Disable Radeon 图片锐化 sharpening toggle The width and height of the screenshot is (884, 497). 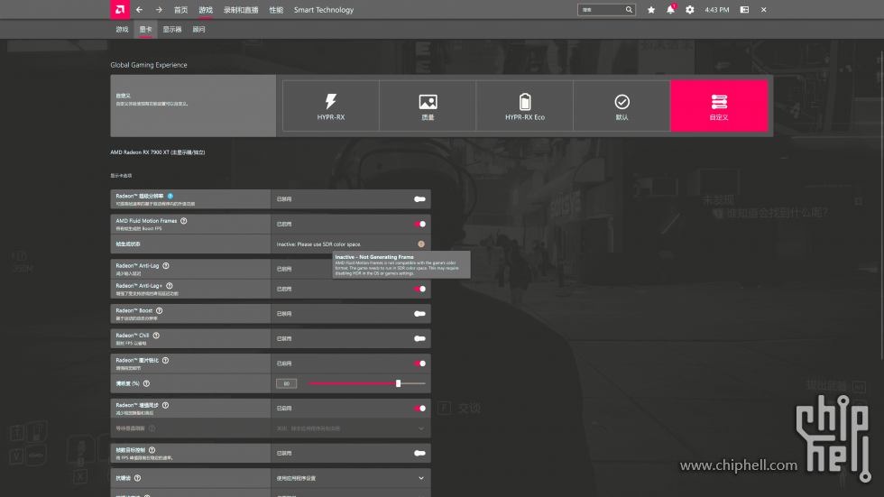419,363
